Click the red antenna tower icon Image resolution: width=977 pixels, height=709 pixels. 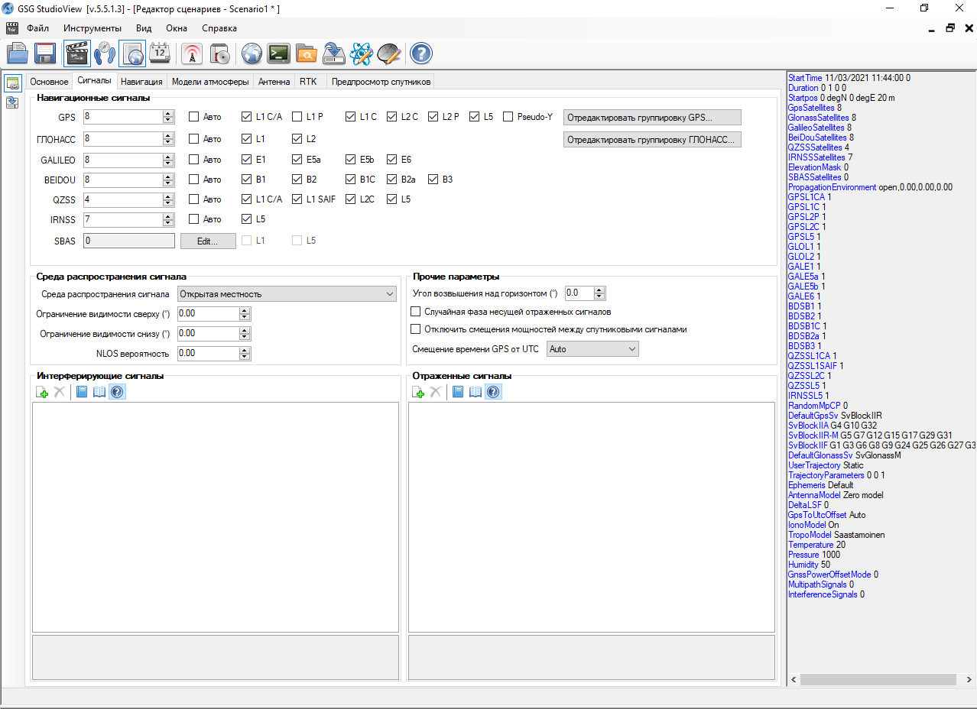pos(193,53)
